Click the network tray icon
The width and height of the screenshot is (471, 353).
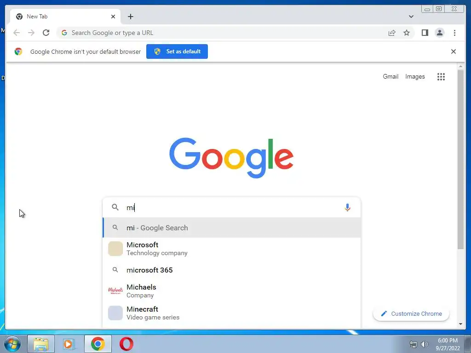(x=414, y=344)
